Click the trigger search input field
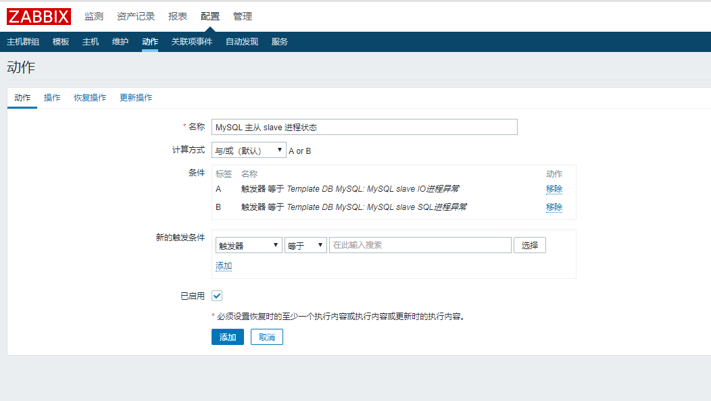 (420, 245)
